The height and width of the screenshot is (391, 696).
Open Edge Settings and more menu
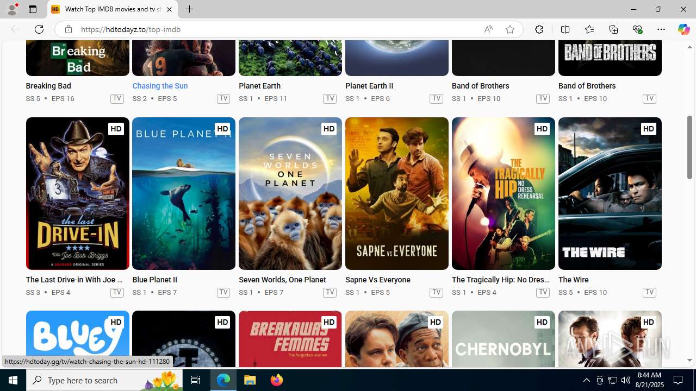coord(661,29)
